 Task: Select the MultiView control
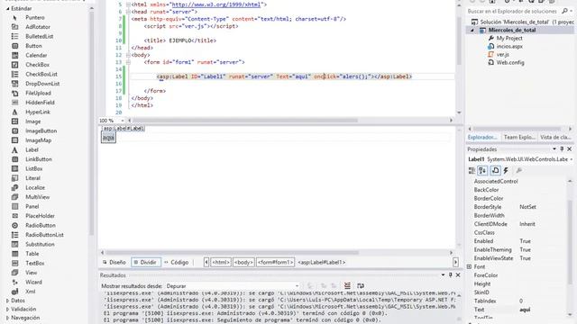37,197
